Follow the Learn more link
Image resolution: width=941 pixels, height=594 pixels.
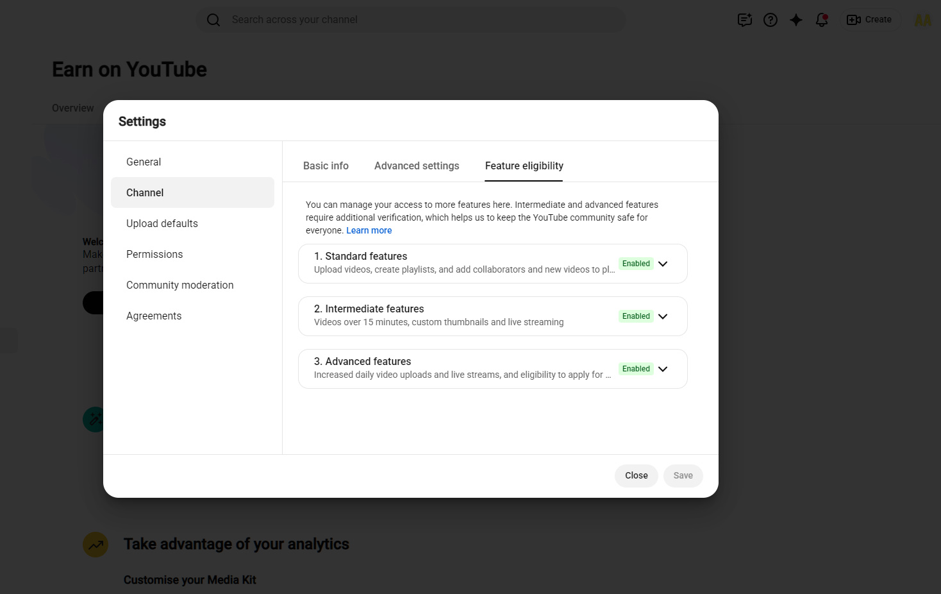click(x=369, y=230)
